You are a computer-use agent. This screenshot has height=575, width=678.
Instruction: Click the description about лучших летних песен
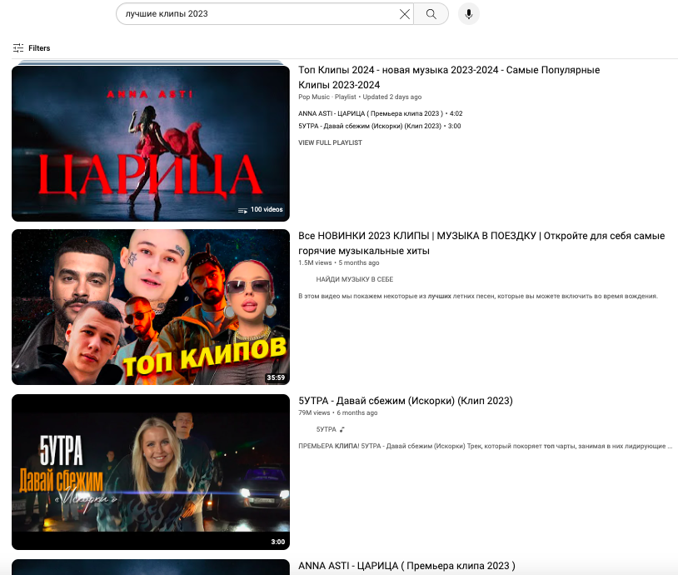coord(478,297)
